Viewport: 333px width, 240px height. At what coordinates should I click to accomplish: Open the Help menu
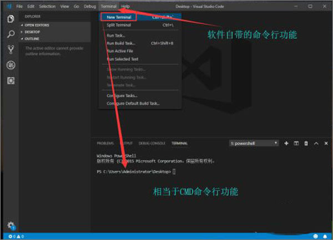(125, 7)
